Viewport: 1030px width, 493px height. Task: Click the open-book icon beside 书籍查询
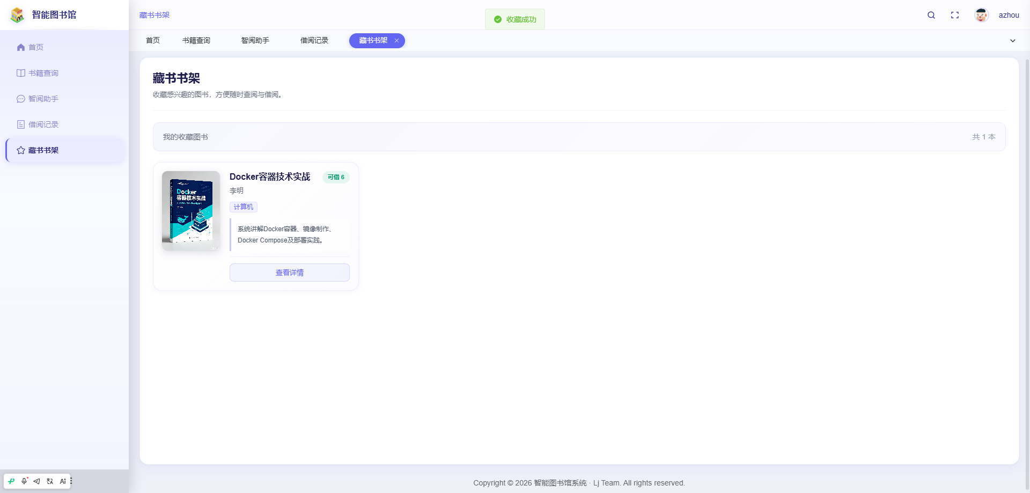(x=21, y=73)
